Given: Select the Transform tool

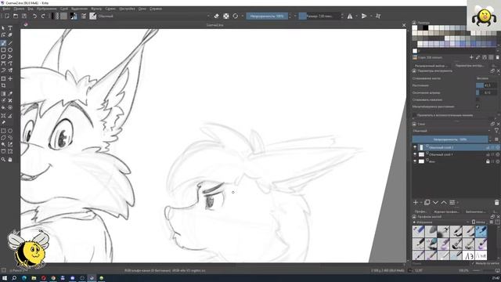Looking at the screenshot, I should coord(3,78).
